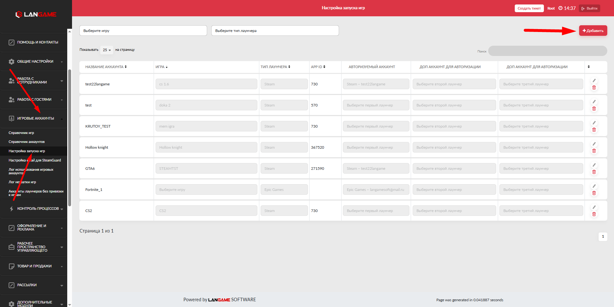The image size is (614, 307).
Task: Delete the KRUTOY_TEST row via trash icon
Action: point(594,130)
